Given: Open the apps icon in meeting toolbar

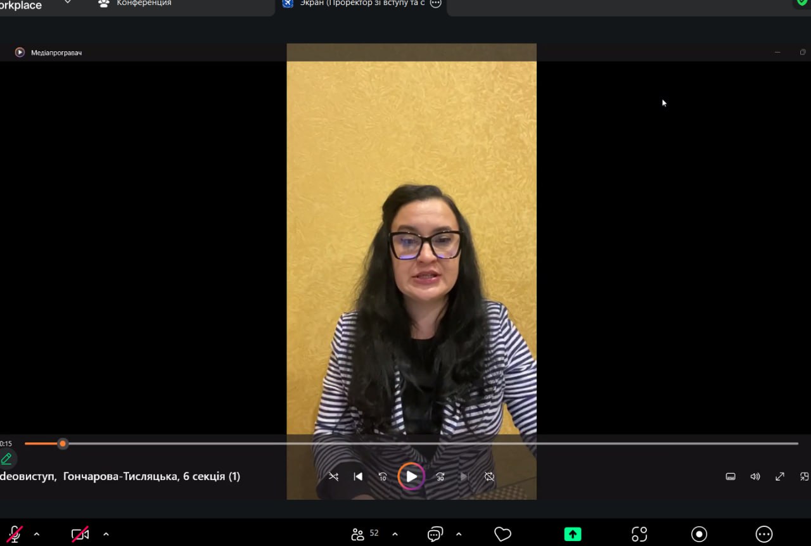Looking at the screenshot, I should (639, 534).
